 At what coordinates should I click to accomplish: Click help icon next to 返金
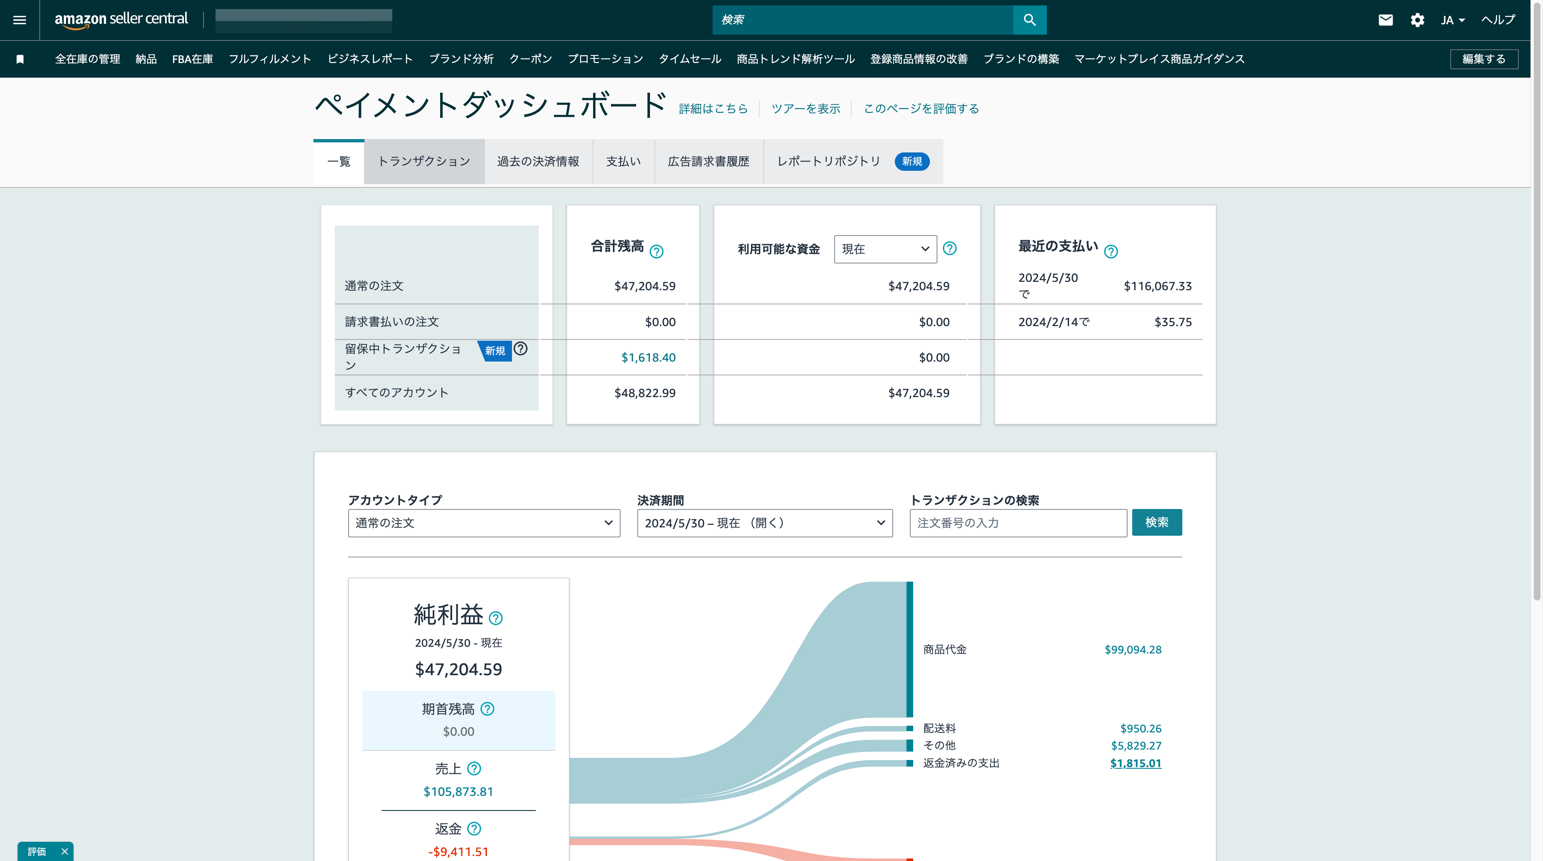tap(474, 829)
